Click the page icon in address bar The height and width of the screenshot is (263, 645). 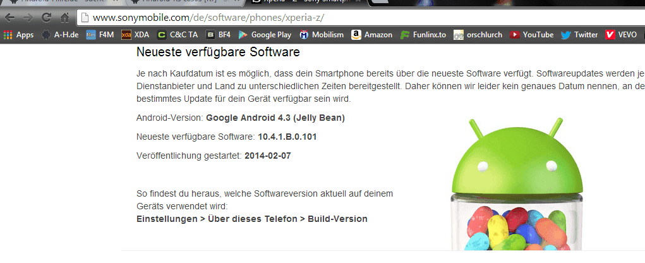click(84, 18)
